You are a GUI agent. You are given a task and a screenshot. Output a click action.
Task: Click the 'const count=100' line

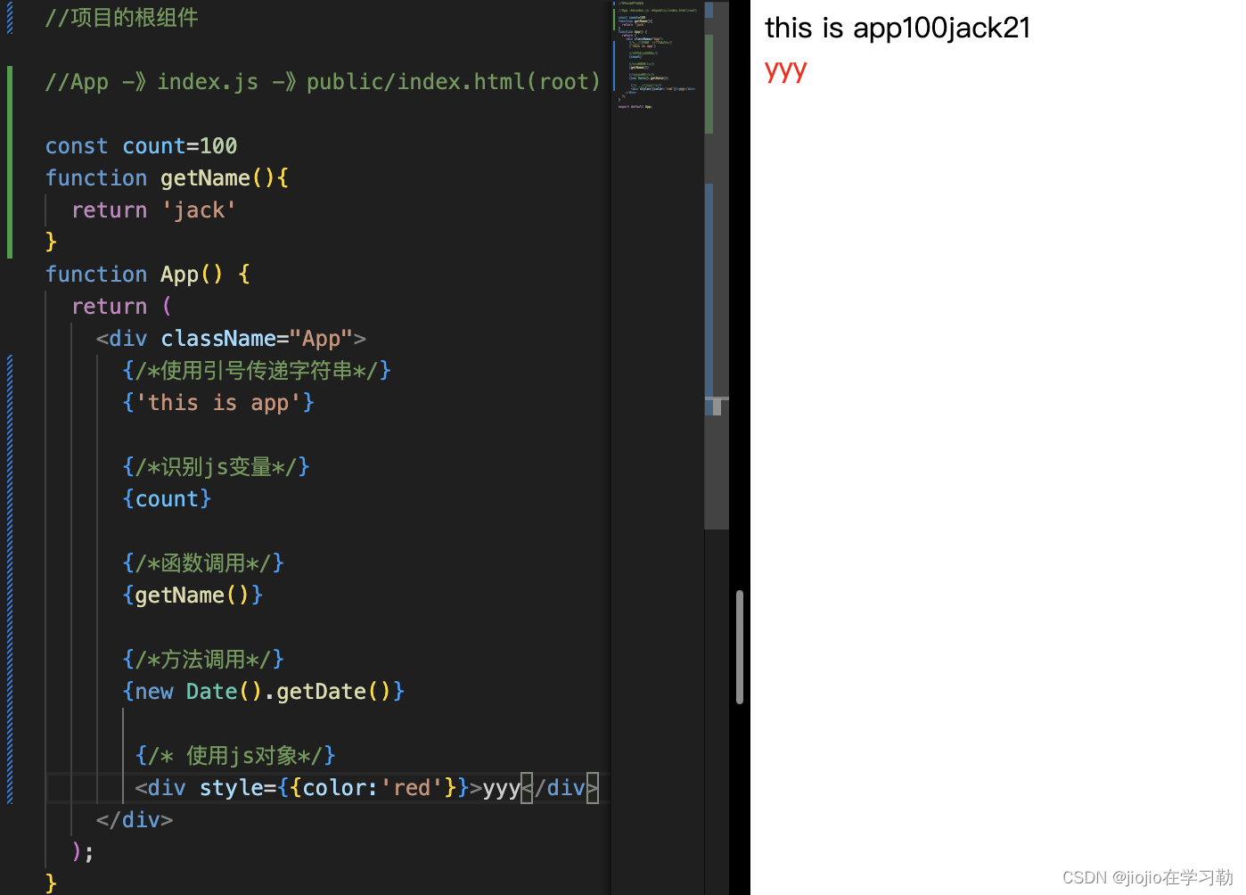[x=141, y=146]
